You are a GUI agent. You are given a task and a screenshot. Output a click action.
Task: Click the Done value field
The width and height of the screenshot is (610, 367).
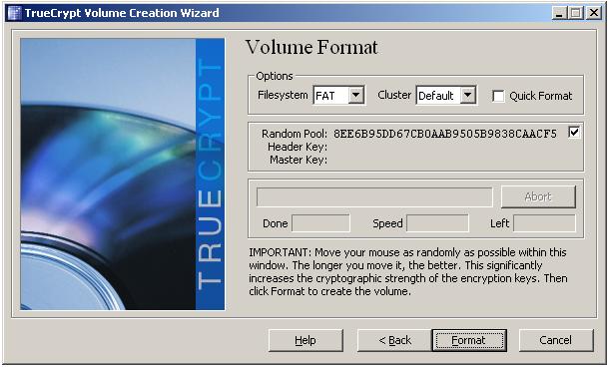[x=320, y=223]
